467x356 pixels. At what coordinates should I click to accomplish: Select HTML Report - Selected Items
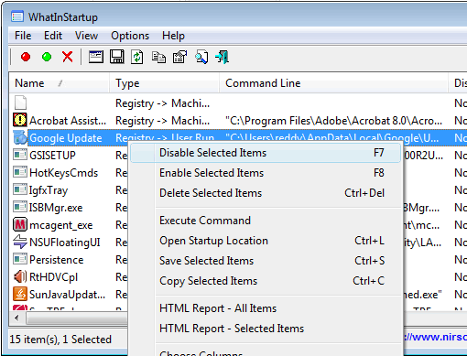coord(266,329)
